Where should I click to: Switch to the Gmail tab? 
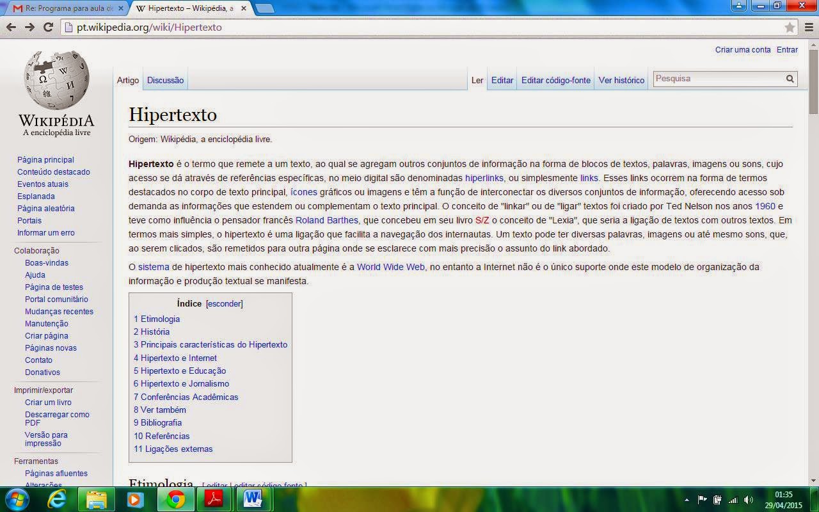(x=64, y=8)
